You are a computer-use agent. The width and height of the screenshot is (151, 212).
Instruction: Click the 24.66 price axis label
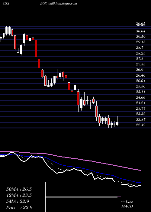pos(141,97)
